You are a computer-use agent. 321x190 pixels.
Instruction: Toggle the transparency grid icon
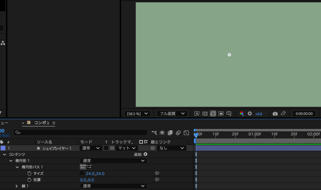pyautogui.click(x=205, y=114)
